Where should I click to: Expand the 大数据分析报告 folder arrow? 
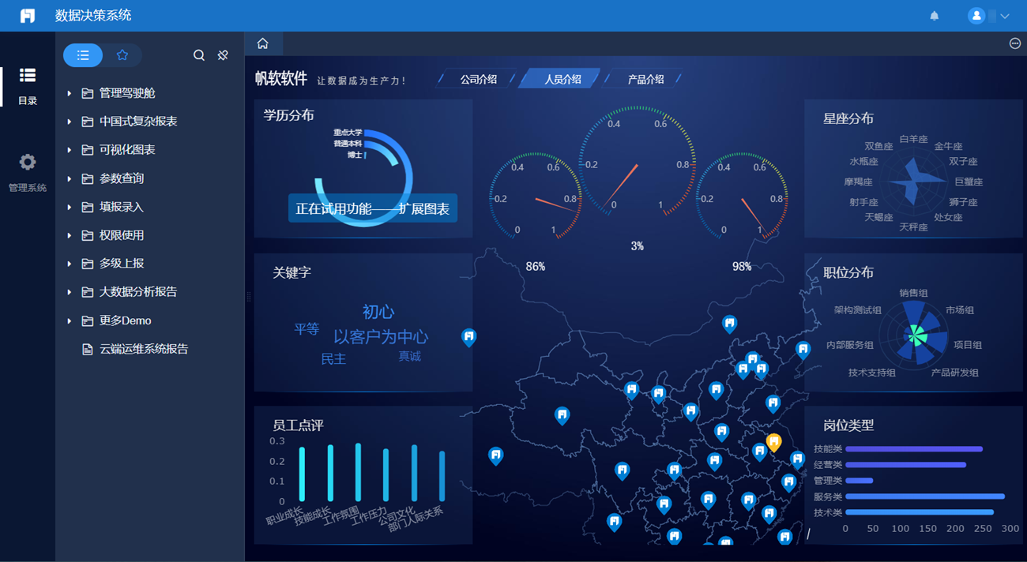tap(70, 292)
